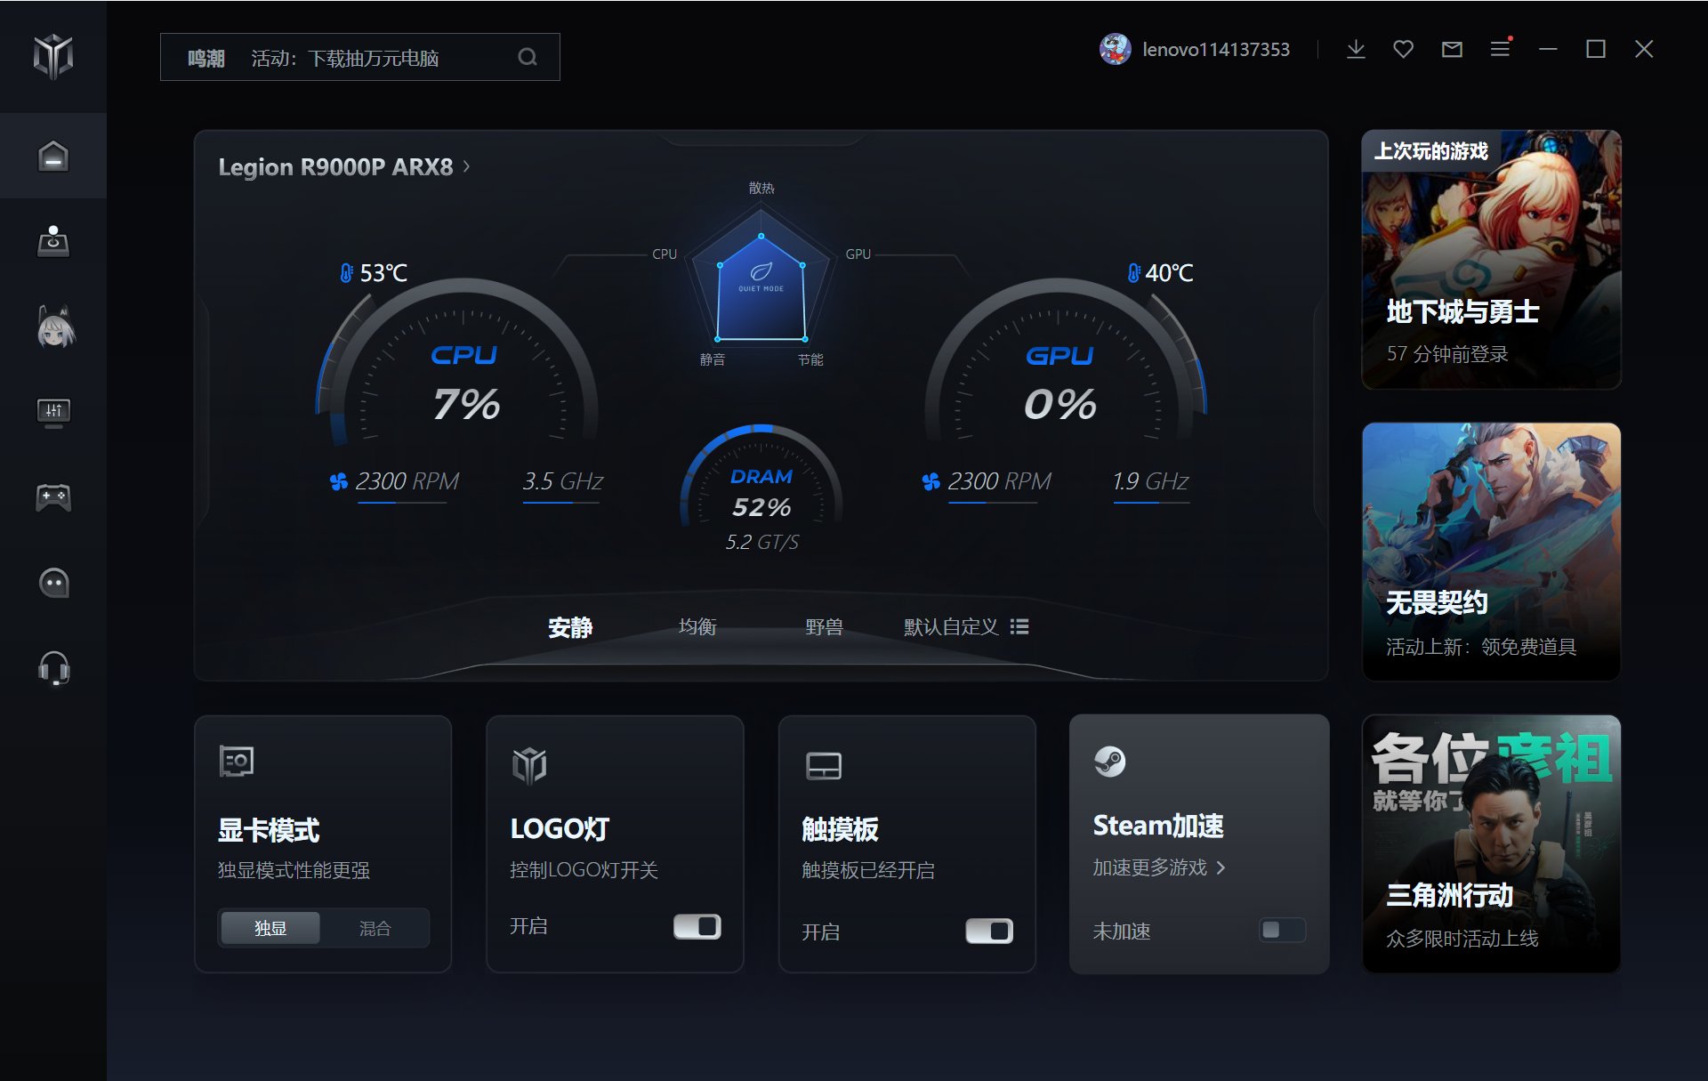The height and width of the screenshot is (1081, 1708).
Task: Click the 触摸板 touchpad icon
Action: [824, 765]
